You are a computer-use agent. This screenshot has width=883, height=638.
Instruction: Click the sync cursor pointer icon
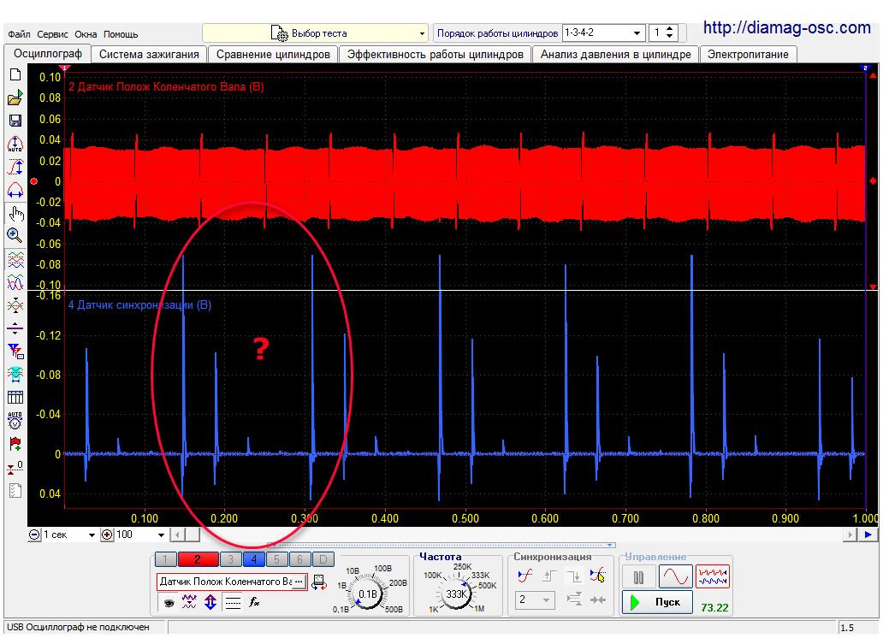coord(598,576)
